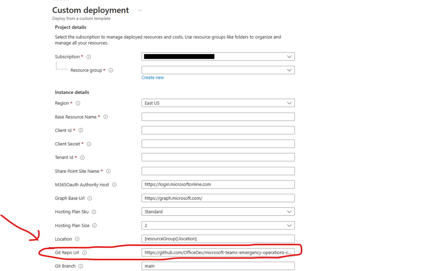Click the ellipsis next to Custom deployment title
Viewport: 433px width, 271px height.
(x=140, y=10)
